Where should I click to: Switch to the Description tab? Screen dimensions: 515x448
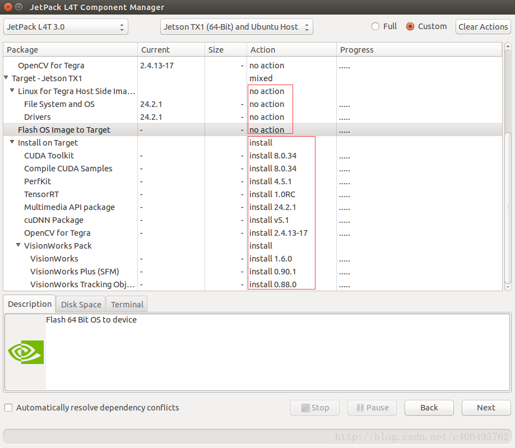point(30,304)
